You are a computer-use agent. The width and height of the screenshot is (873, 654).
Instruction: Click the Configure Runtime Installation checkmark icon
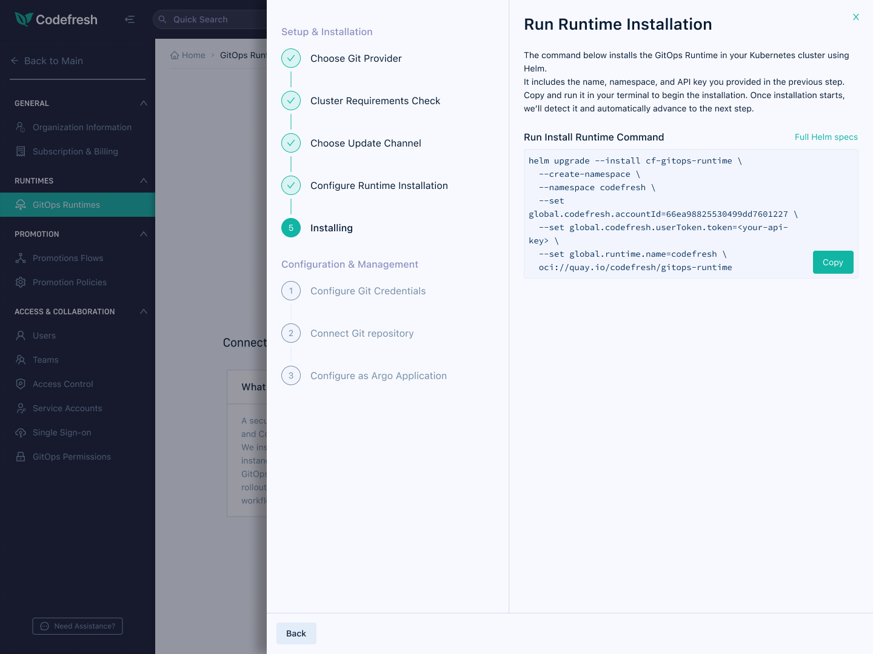point(291,185)
